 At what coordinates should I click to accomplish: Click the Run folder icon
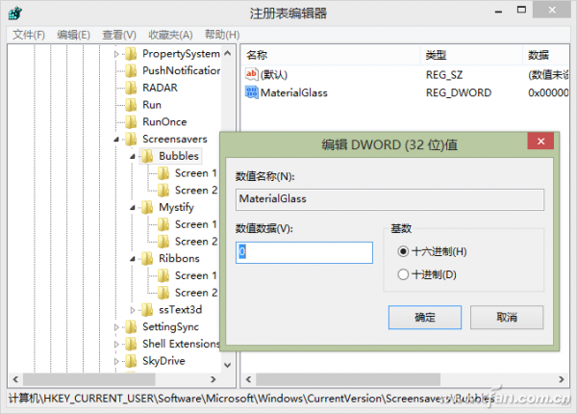(x=131, y=105)
